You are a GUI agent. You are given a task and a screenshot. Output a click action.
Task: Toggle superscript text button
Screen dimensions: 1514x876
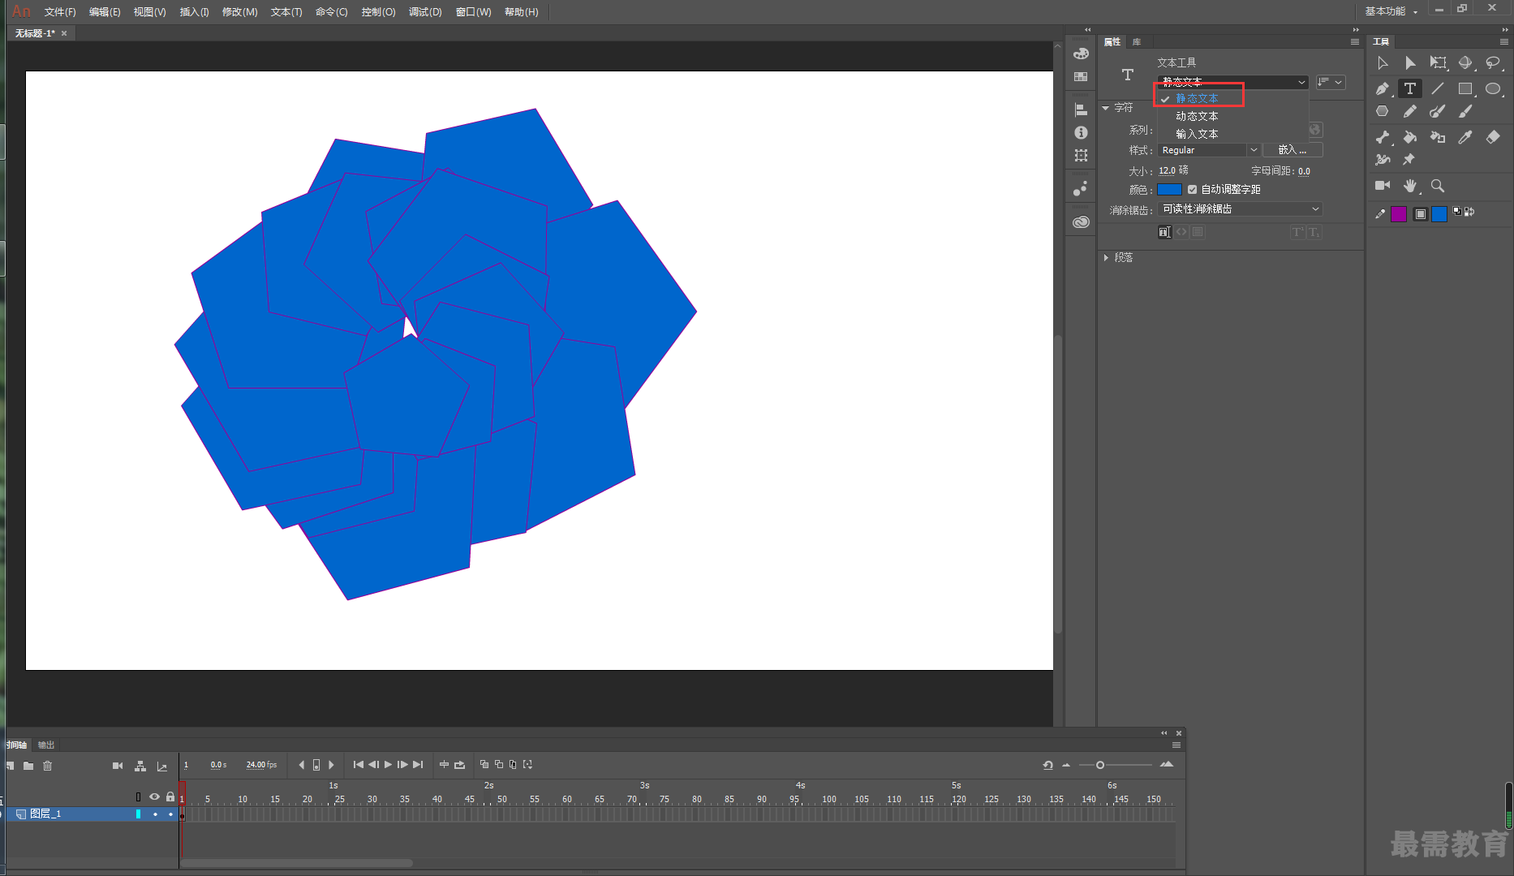coord(1298,232)
